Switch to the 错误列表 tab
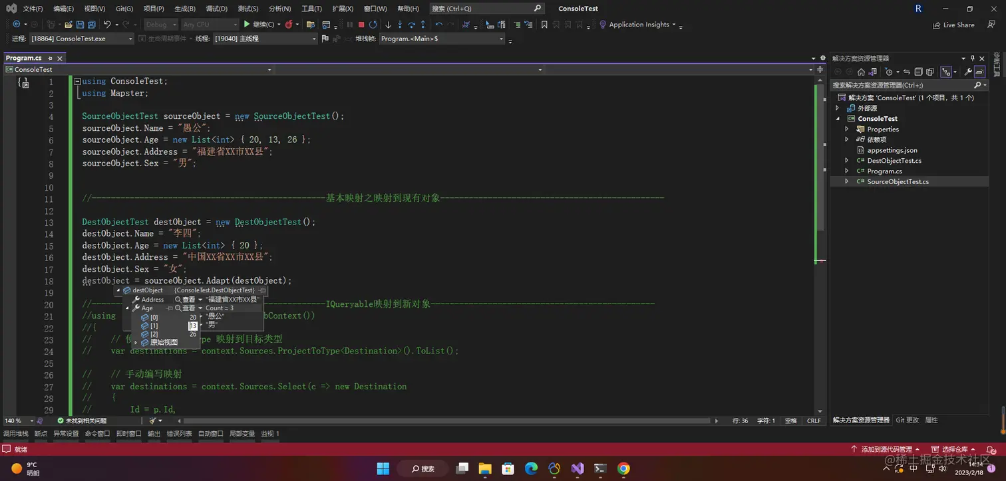Viewport: 1006px width, 481px height. pos(179,433)
